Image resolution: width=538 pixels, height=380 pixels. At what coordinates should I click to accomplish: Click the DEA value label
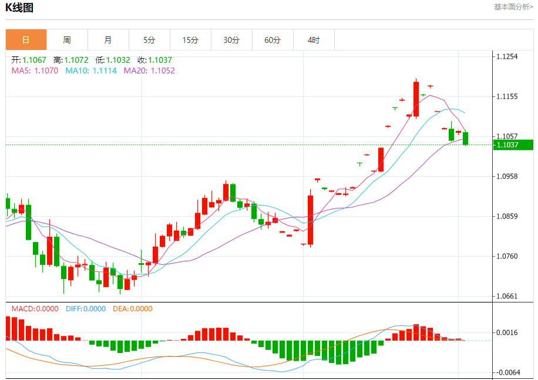(x=132, y=309)
